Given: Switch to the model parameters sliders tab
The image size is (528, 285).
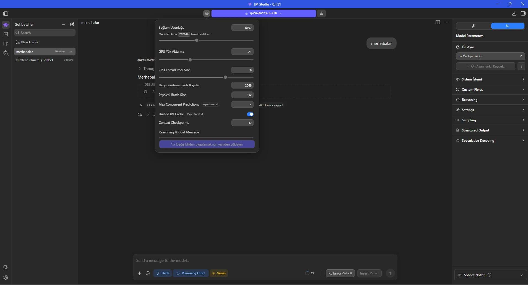Looking at the screenshot, I should [508, 26].
